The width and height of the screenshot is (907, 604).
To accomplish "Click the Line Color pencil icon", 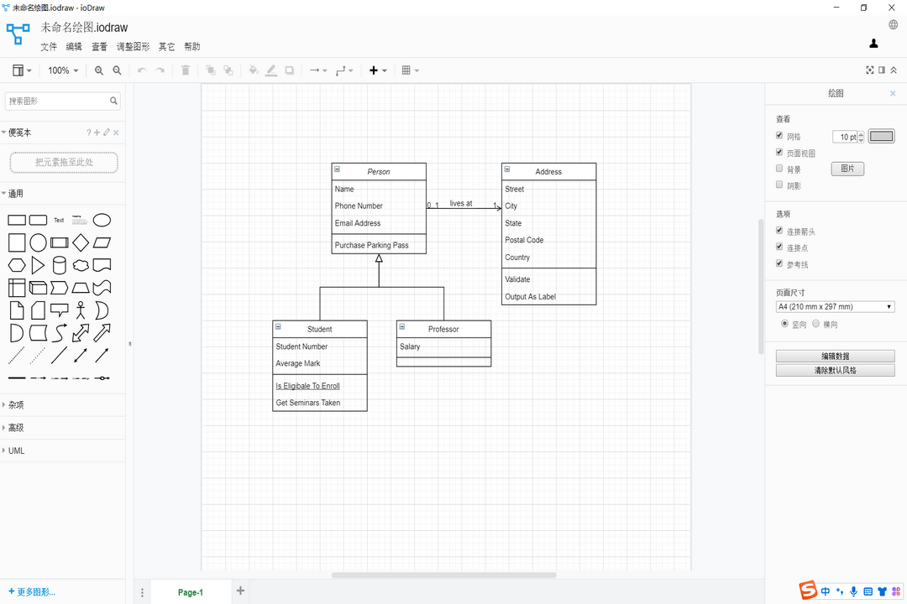I will [271, 70].
